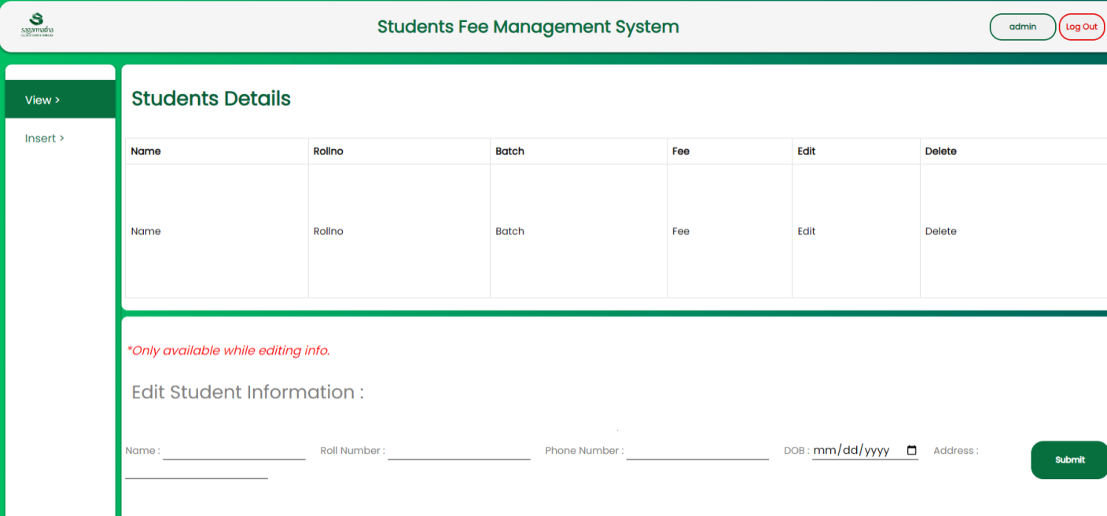Click Delete in the student row

pyautogui.click(x=940, y=232)
